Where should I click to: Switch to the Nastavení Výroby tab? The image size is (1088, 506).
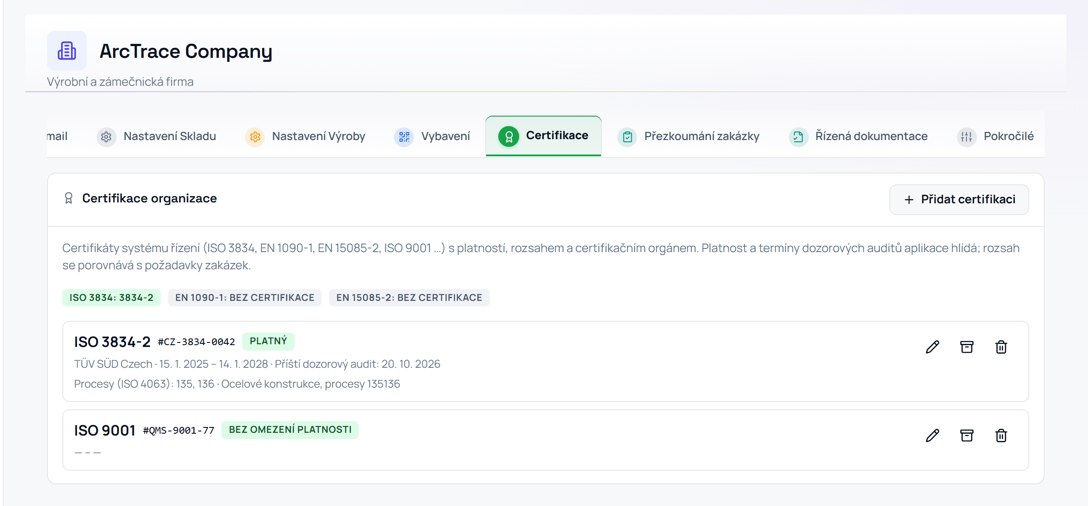[x=305, y=136]
